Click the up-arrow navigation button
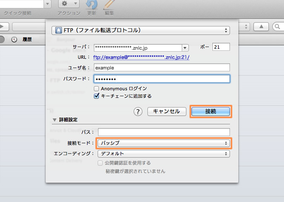284x202 pixels. [x=261, y=27]
